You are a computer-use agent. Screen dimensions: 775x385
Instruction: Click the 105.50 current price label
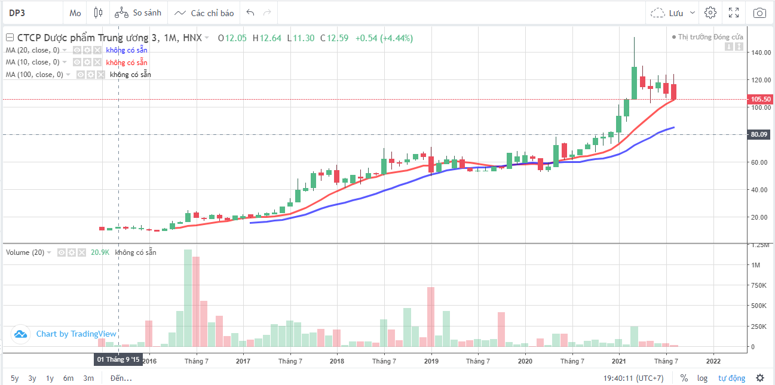[759, 100]
